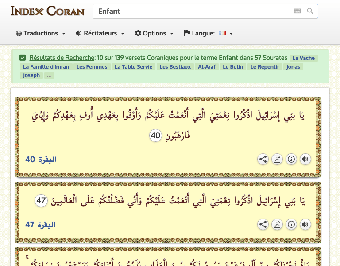Export verse 47 as PDF
The height and width of the screenshot is (266, 340).
(x=277, y=225)
